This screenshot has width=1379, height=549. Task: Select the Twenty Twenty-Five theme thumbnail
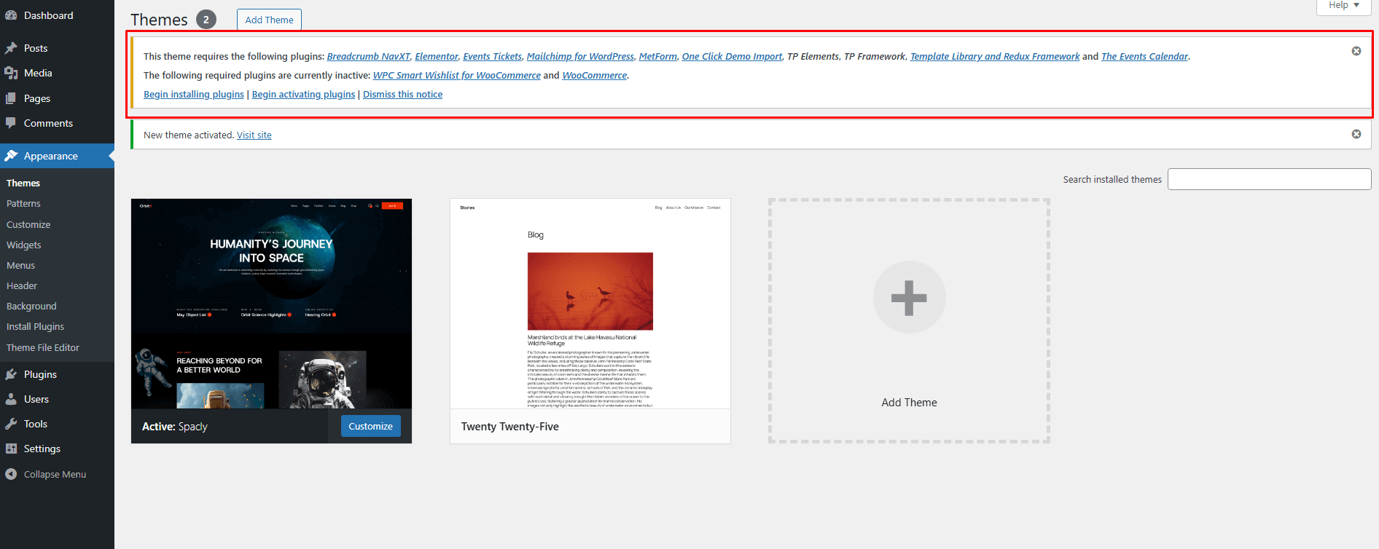(x=590, y=304)
